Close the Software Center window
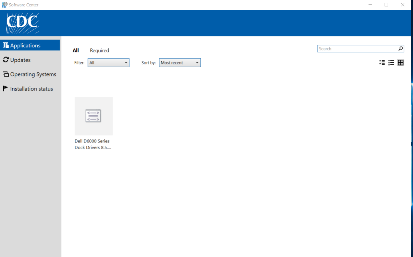413x257 pixels. pos(403,5)
